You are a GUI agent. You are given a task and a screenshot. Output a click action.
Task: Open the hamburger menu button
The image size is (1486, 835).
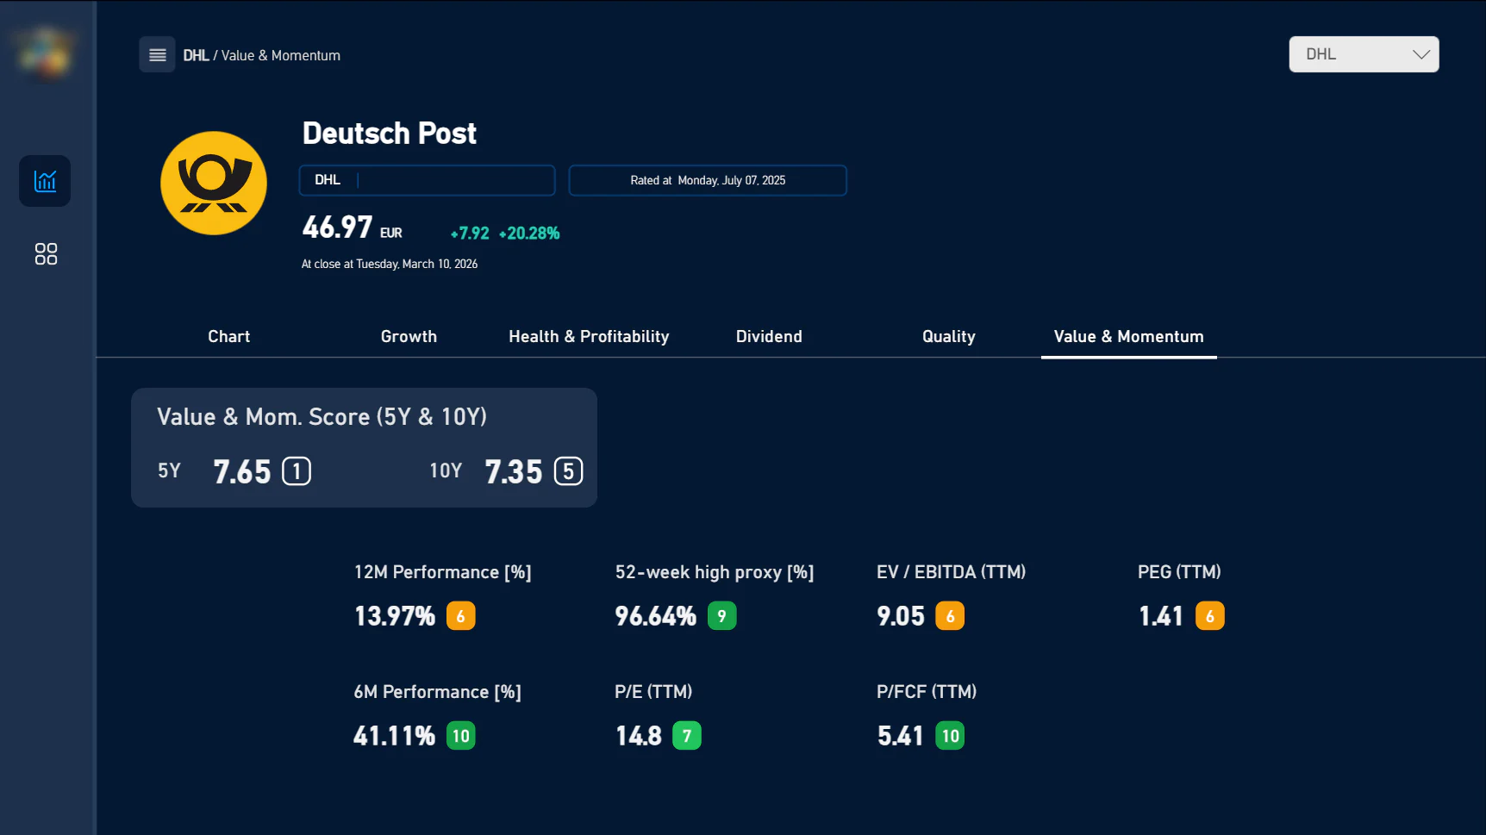coord(157,54)
